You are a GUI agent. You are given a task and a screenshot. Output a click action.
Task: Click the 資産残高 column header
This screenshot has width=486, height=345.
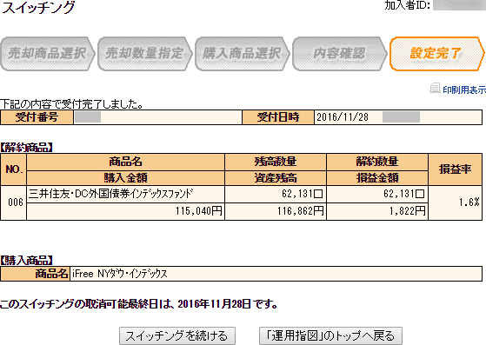tap(276, 178)
